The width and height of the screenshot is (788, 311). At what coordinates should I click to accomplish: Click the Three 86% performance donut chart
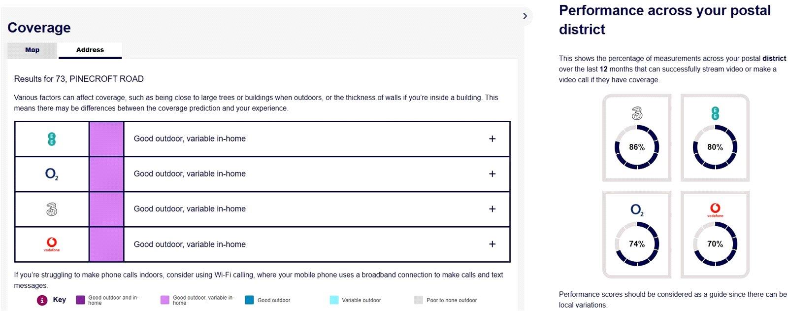coord(637,147)
